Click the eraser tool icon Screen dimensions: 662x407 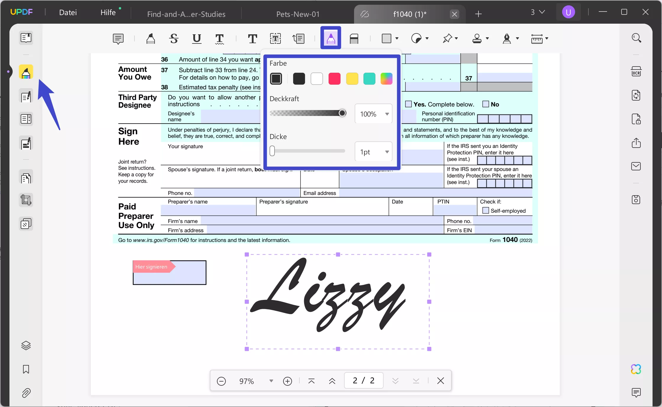click(354, 38)
